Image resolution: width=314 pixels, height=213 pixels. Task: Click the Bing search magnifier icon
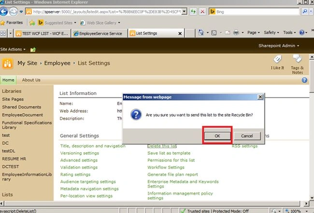coord(305,12)
